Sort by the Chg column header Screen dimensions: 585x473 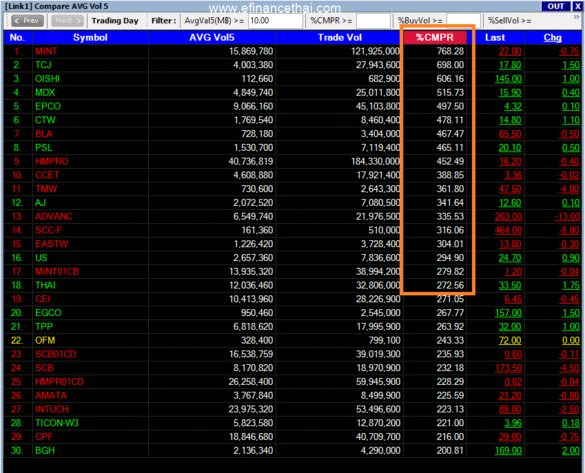click(x=553, y=37)
